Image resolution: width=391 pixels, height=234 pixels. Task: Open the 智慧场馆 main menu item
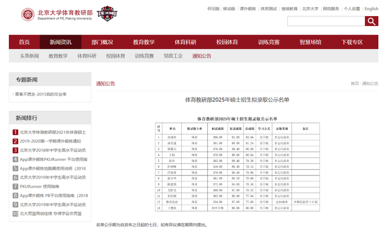(310, 42)
